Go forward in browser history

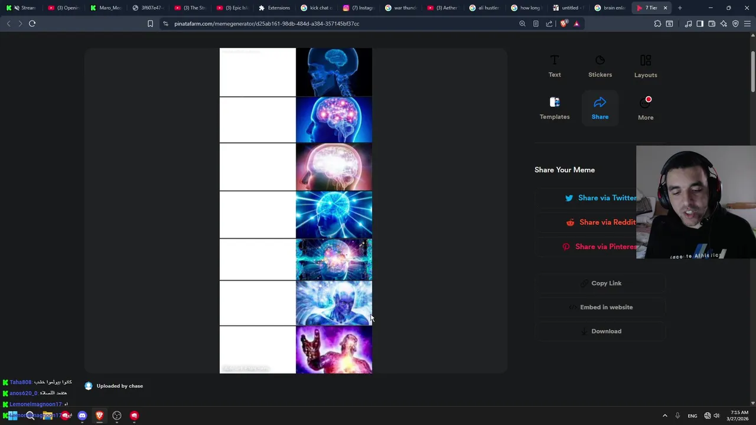click(19, 24)
